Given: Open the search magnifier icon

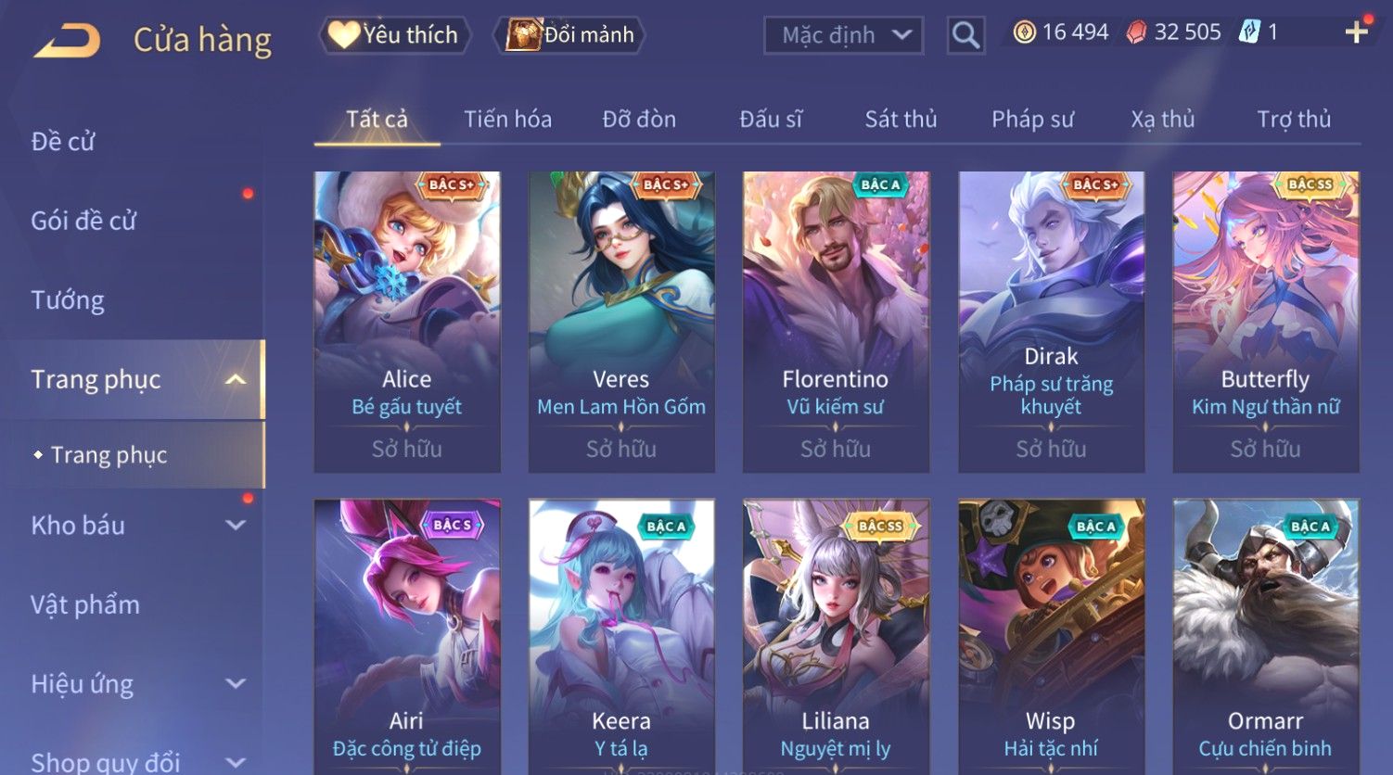Looking at the screenshot, I should pos(965,36).
